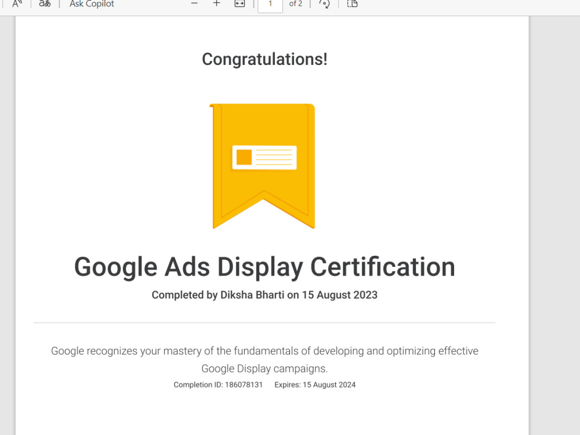The image size is (580, 435).
Task: Click 'Completion ID: 186078131' text
Action: tap(218, 385)
